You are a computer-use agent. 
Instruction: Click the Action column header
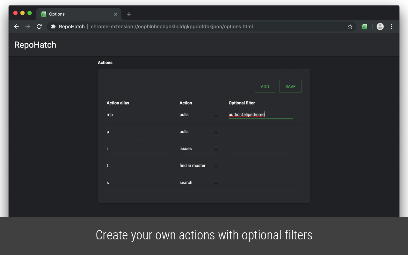(186, 103)
